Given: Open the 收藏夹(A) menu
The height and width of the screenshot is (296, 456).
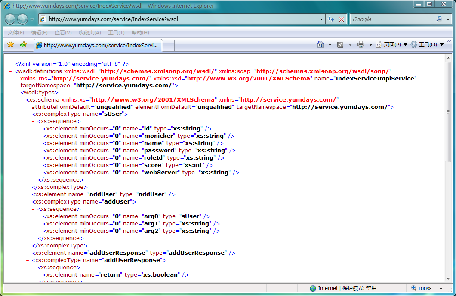Looking at the screenshot, I should pyautogui.click(x=90, y=33).
